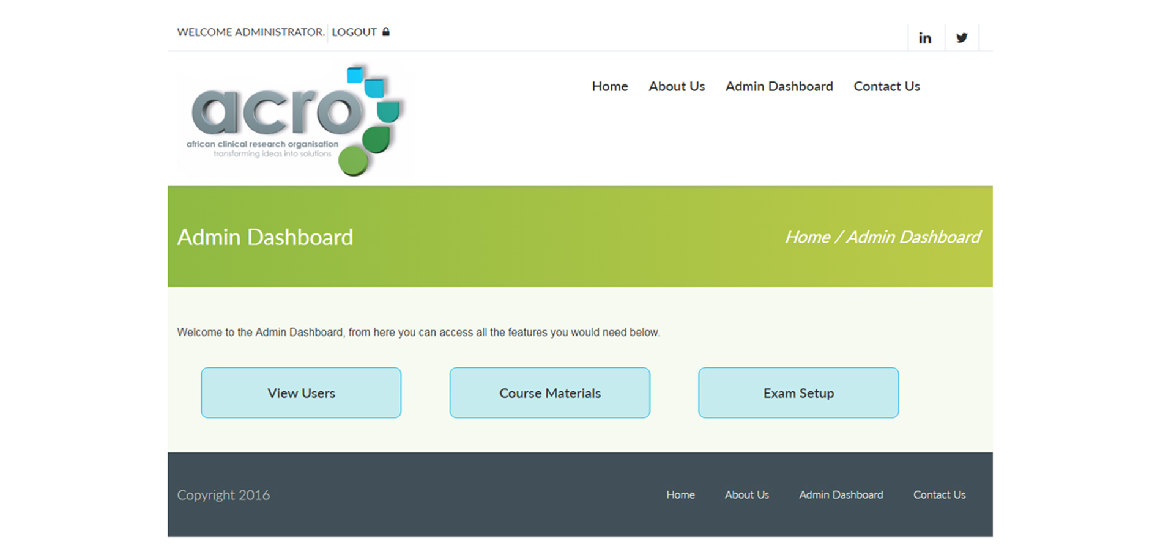Click the "Admin Dashboard" banner heading
The width and height of the screenshot is (1163, 555).
click(x=265, y=237)
